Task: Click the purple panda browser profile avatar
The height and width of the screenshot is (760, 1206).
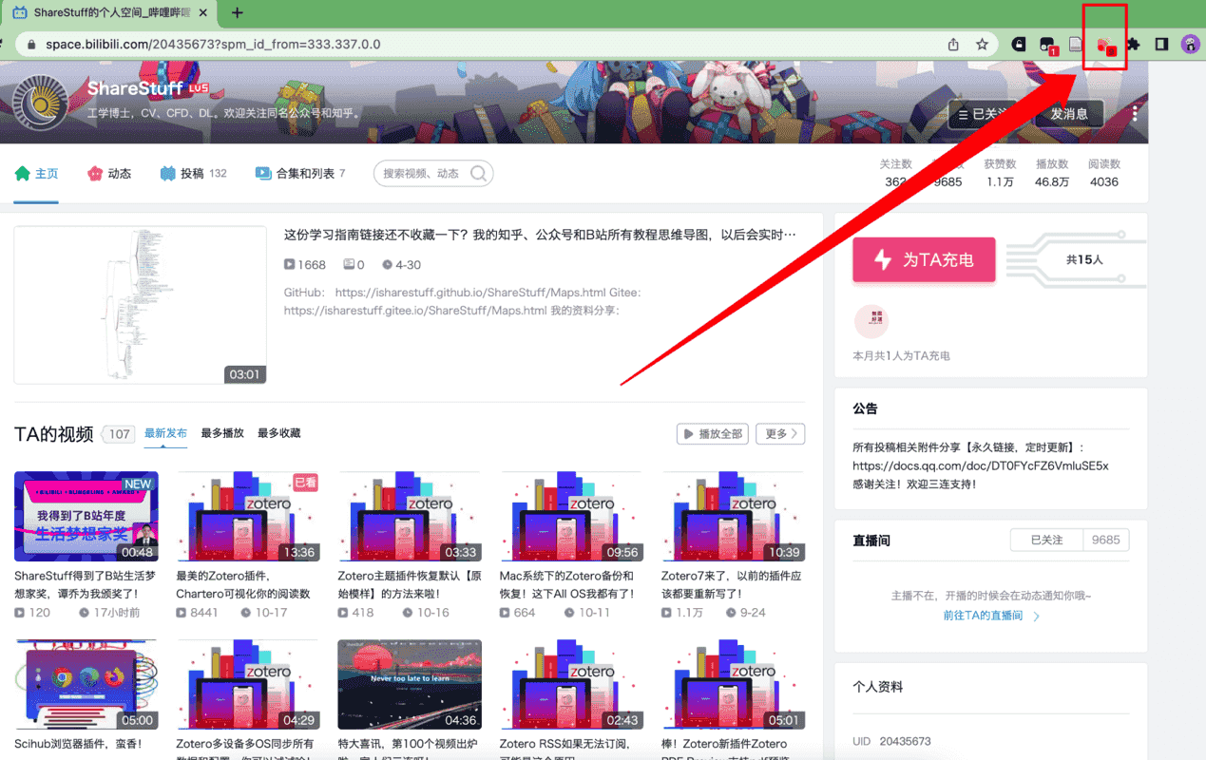Action: 1191,44
